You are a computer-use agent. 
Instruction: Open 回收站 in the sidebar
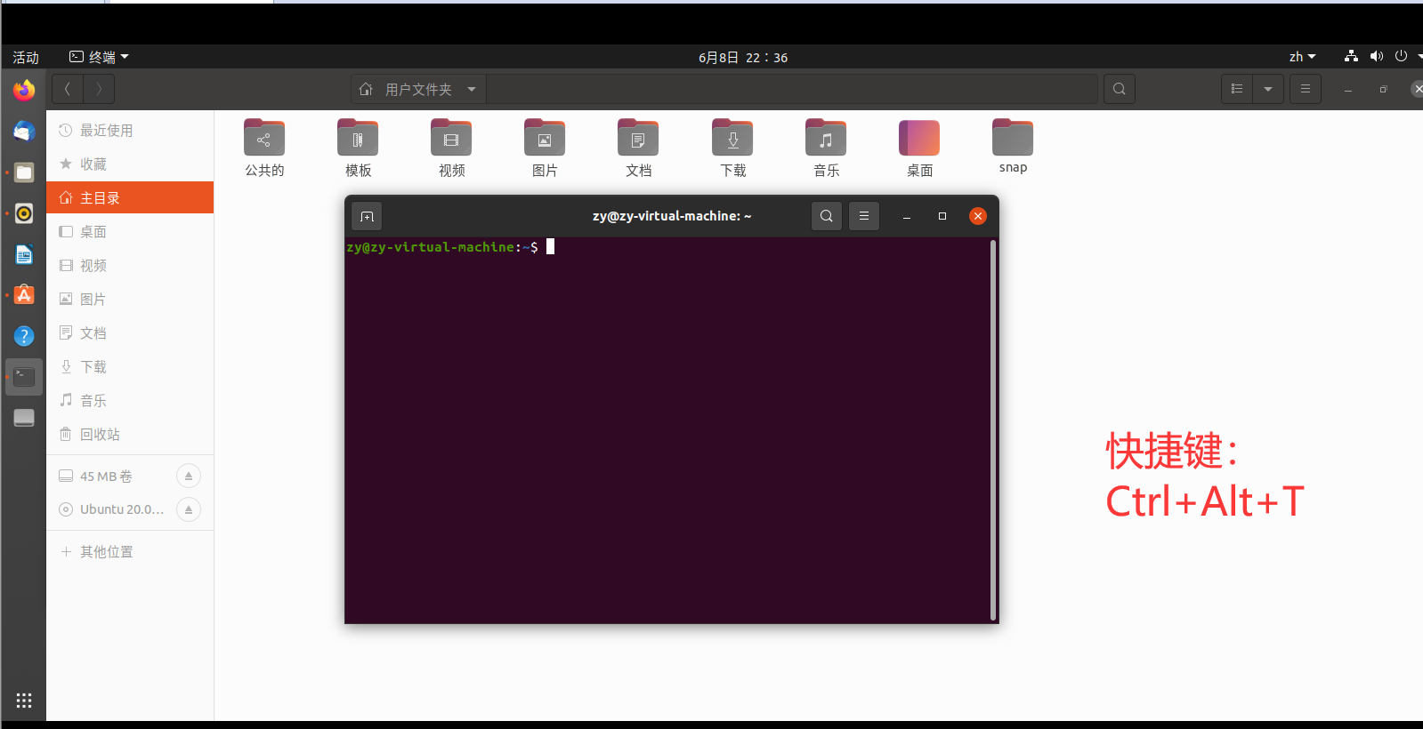pyautogui.click(x=130, y=435)
